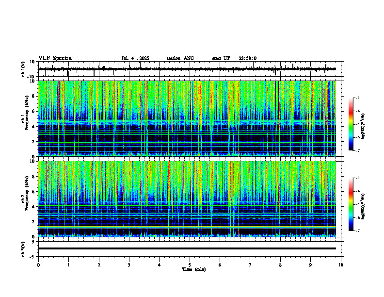Click the 8 kHz tick label on ch.1 spectrogram

pyautogui.click(x=34, y=96)
